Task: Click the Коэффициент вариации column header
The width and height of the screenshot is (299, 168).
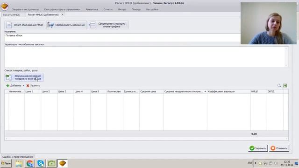Action: 229,91
